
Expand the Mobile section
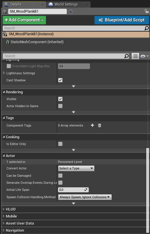(4, 216)
